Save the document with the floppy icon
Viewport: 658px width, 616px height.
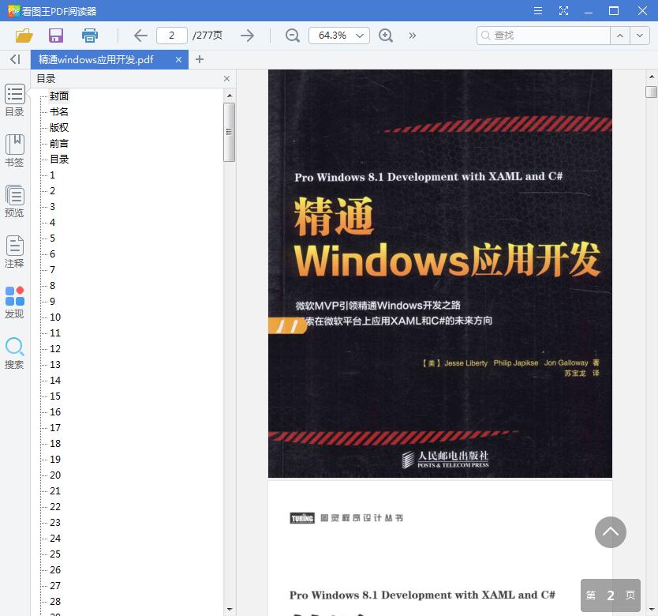pos(56,36)
